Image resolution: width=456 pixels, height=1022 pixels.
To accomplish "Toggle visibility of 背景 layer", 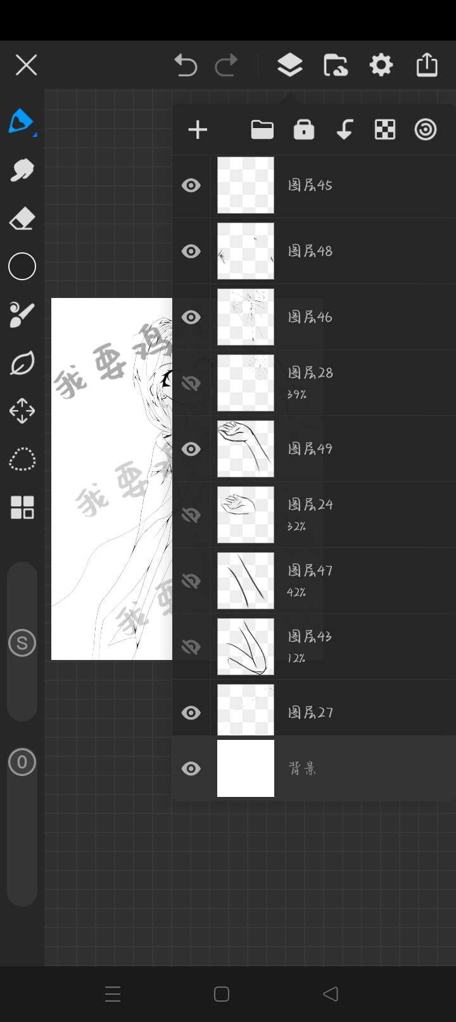I will (191, 768).
